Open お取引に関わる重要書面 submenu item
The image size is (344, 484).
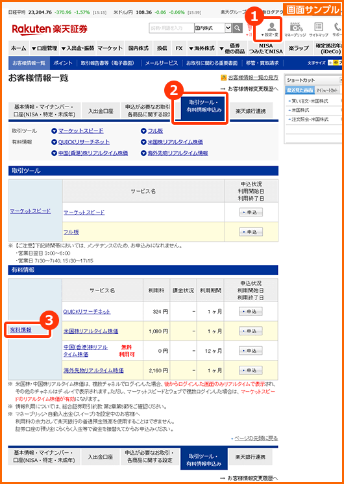point(212,63)
